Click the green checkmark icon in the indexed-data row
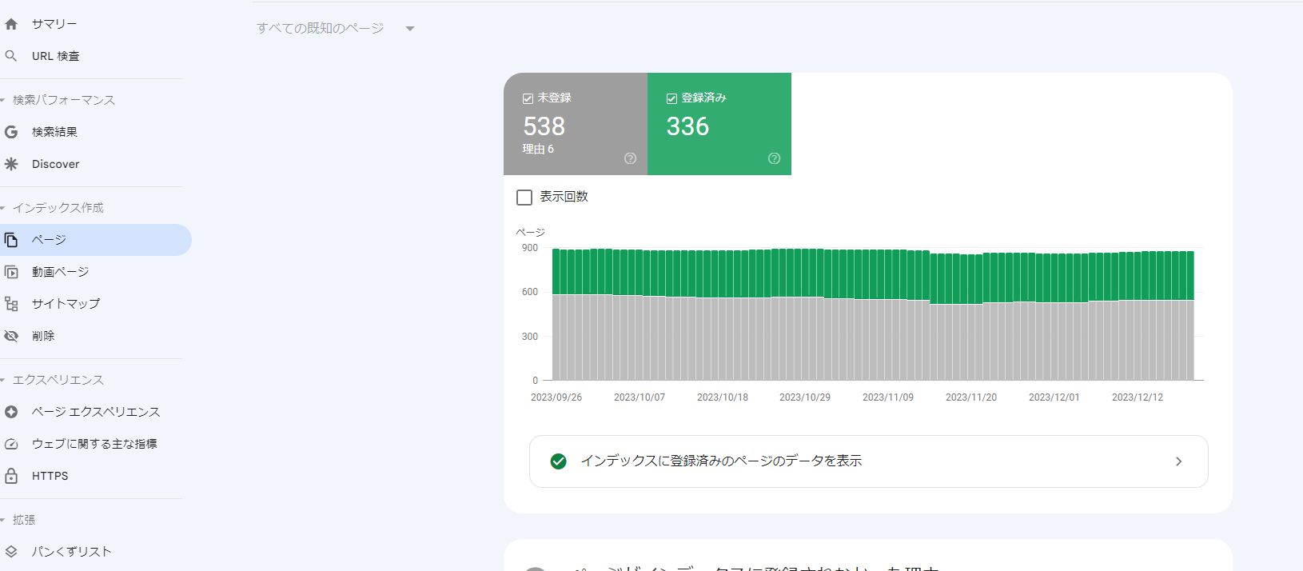The width and height of the screenshot is (1303, 571). 559,461
